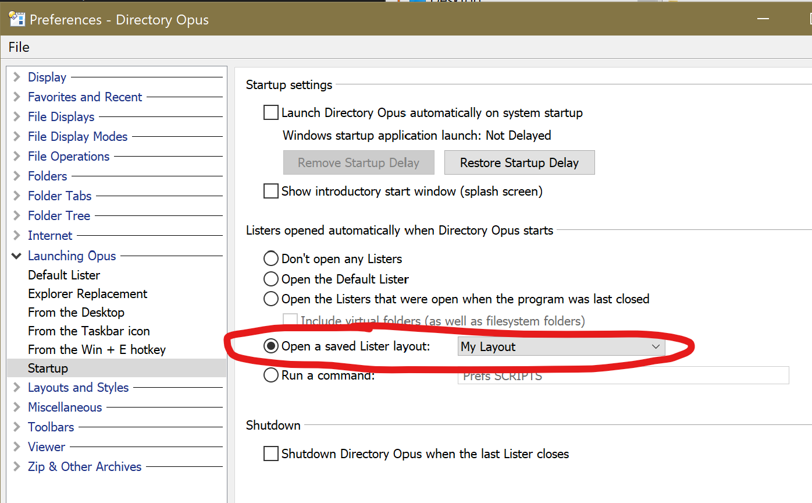Select Open the Default Lister option
Image resolution: width=812 pixels, height=503 pixels.
(271, 279)
